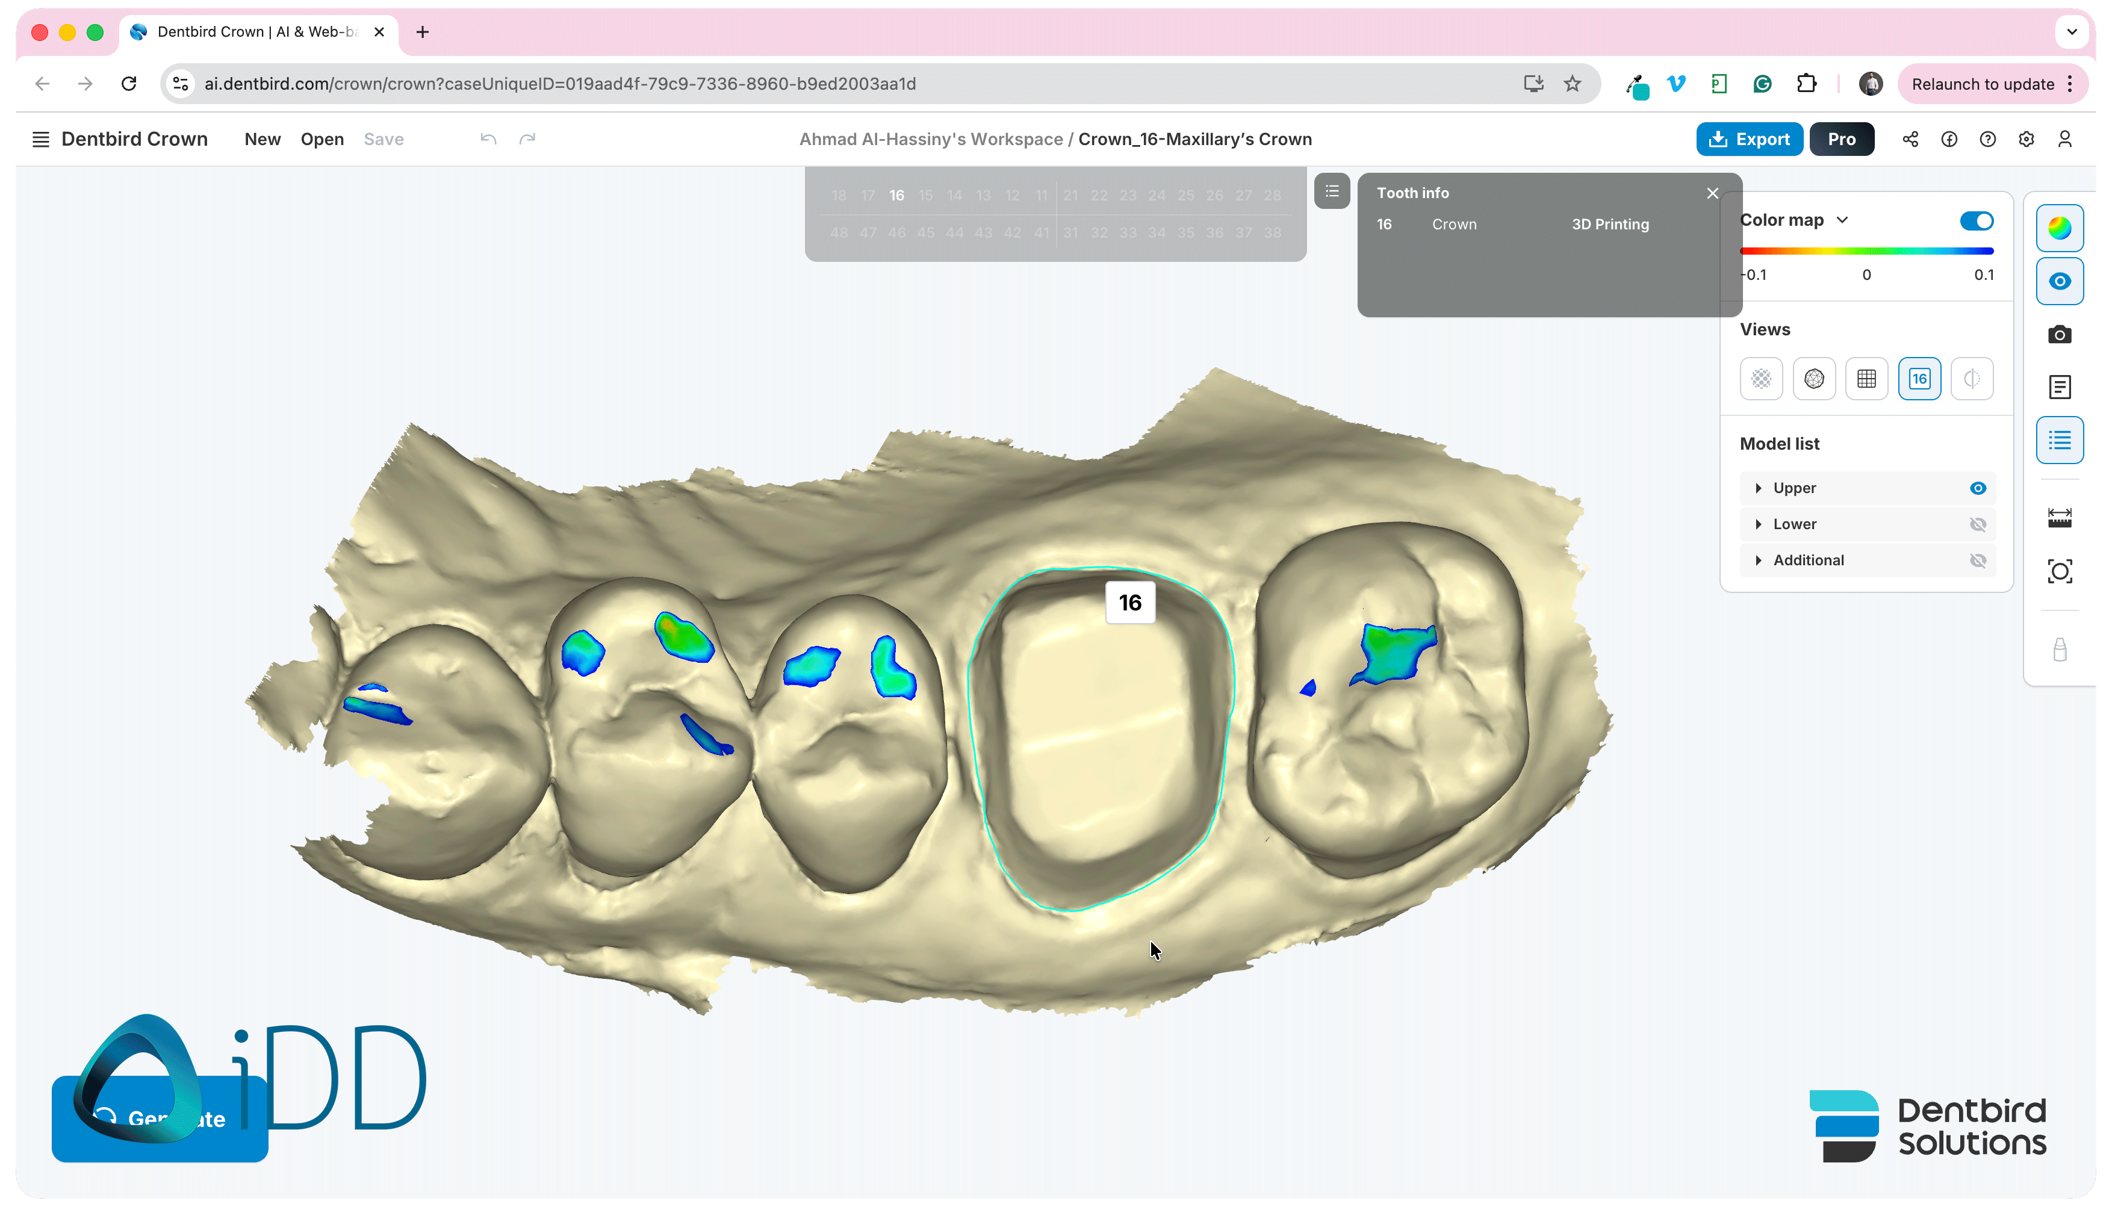The height and width of the screenshot is (1207, 2112).
Task: Click the Generate button
Action: [x=159, y=1119]
